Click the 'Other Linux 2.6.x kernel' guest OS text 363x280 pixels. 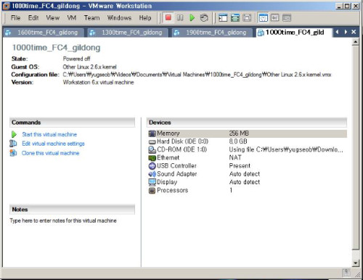tap(89, 67)
